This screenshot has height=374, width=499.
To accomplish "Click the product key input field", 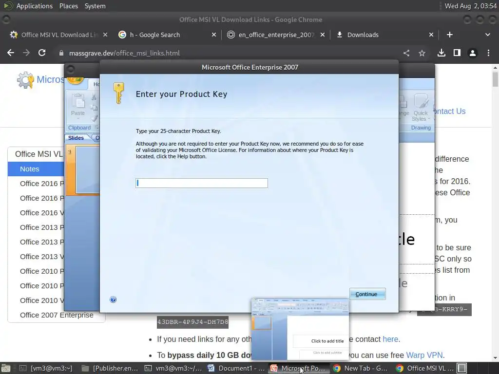I will pos(201,183).
